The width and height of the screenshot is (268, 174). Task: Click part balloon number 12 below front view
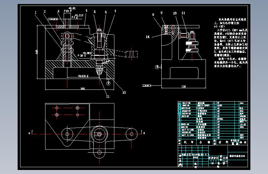108,97
